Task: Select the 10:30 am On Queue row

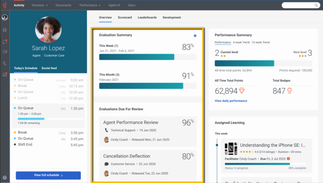Action: [48, 92]
